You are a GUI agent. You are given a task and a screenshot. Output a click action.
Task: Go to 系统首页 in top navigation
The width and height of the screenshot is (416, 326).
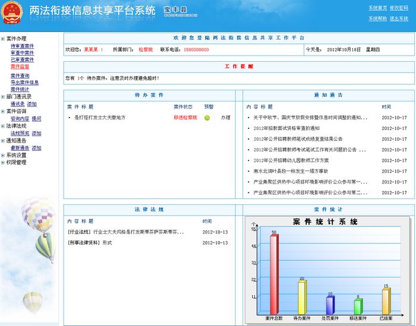(377, 8)
